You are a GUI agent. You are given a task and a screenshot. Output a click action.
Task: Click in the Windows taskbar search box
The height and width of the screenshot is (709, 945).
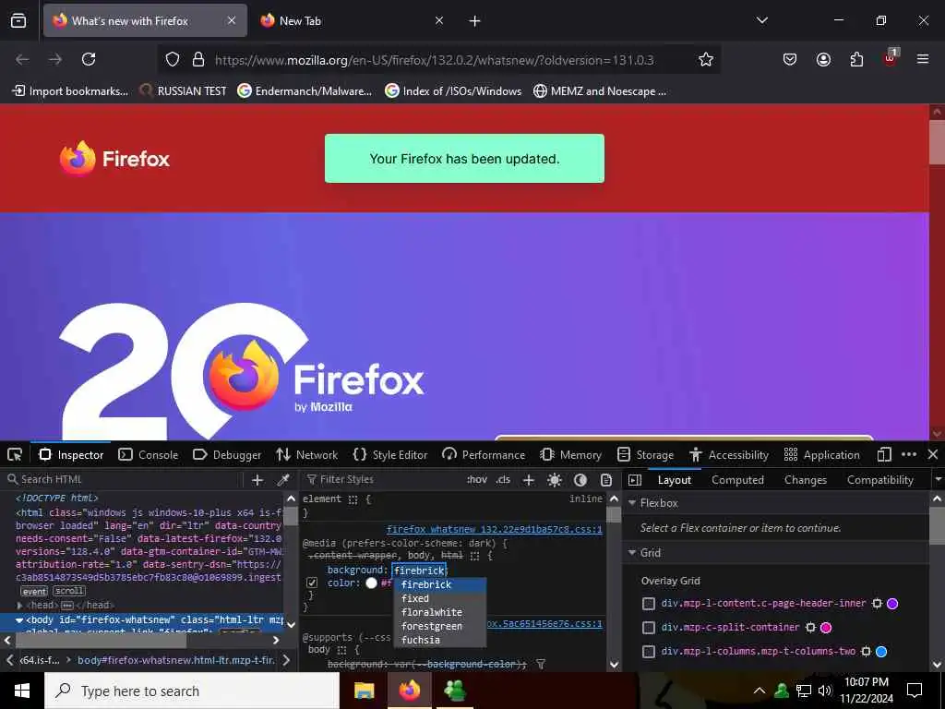click(x=192, y=691)
